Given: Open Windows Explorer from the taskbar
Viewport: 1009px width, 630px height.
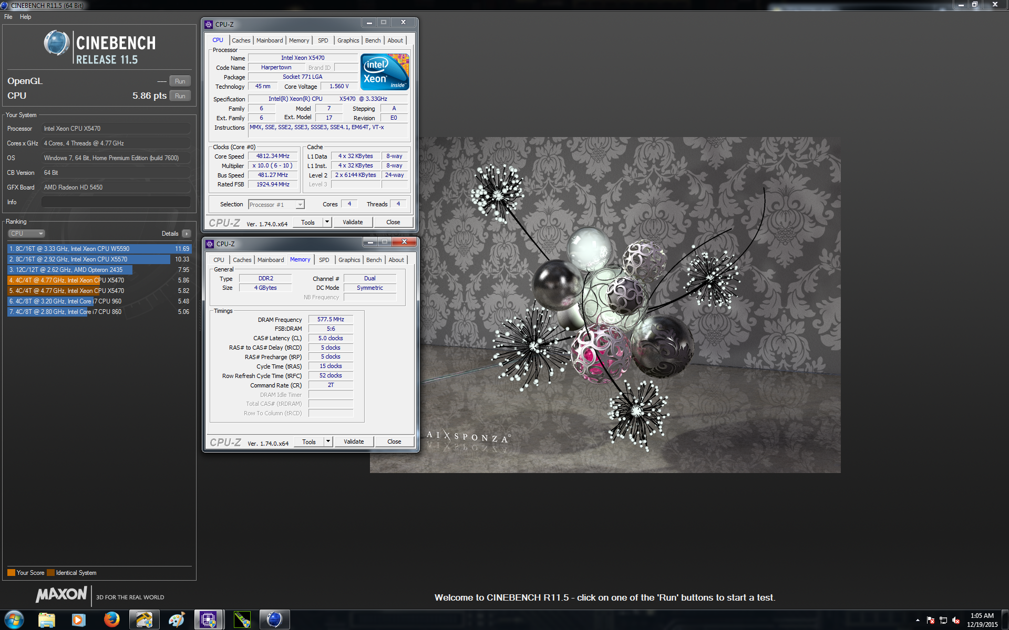Looking at the screenshot, I should tap(47, 619).
